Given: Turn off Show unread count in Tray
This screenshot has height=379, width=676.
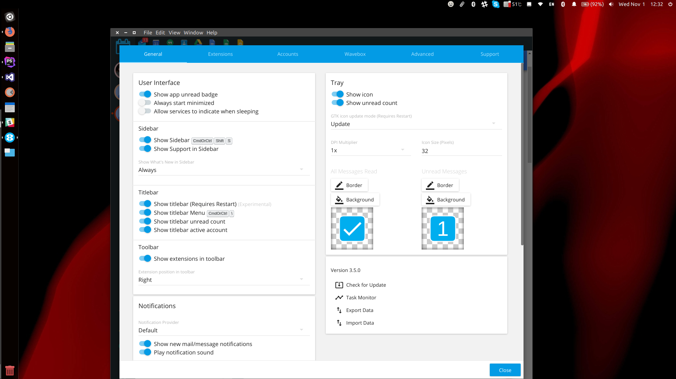Looking at the screenshot, I should (337, 102).
